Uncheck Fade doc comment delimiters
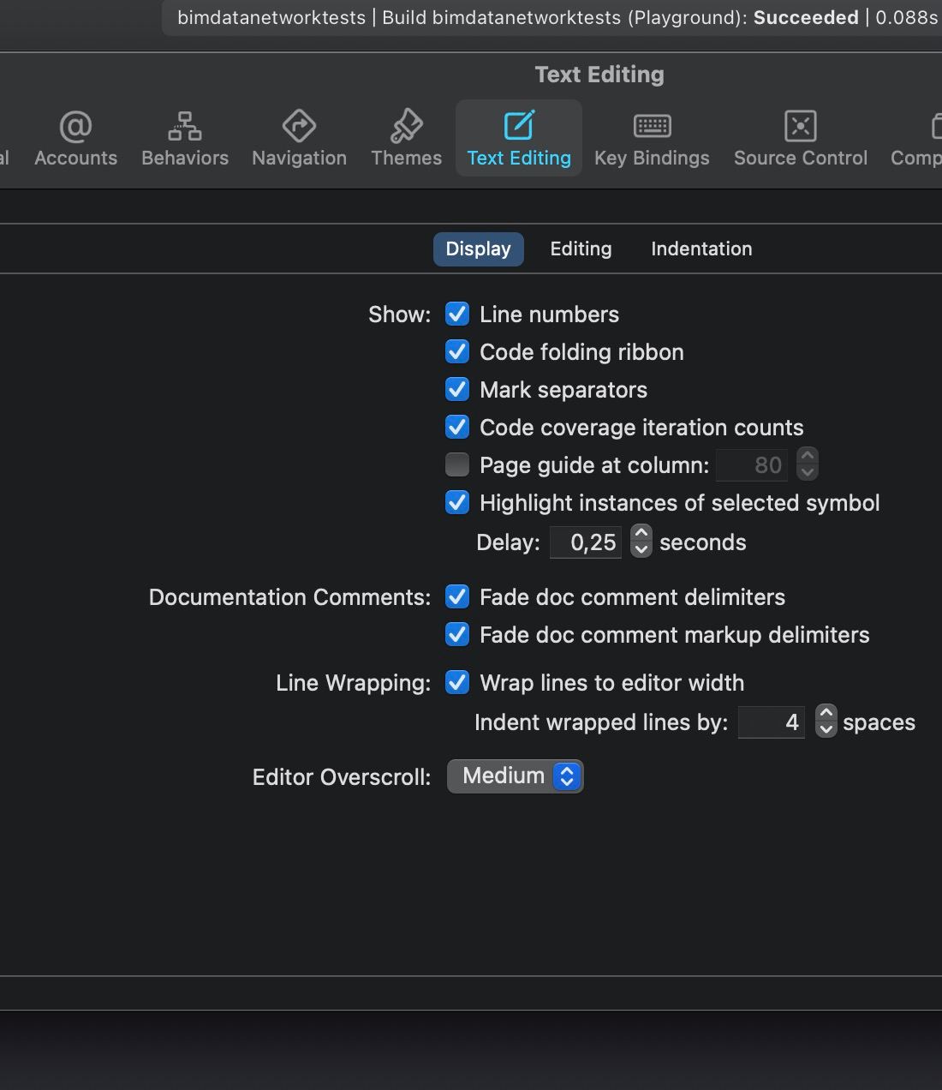This screenshot has width=942, height=1090. [x=457, y=597]
